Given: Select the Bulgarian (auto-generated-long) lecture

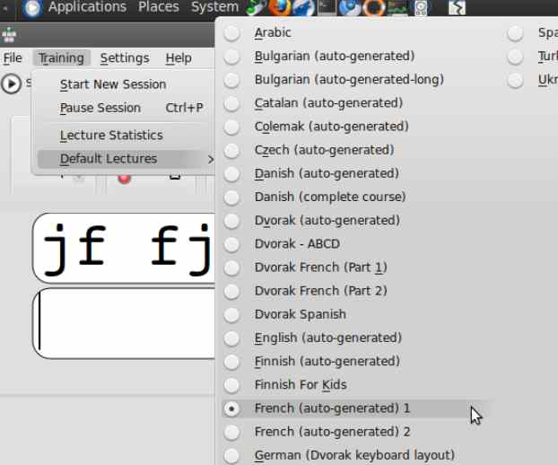Looking at the screenshot, I should tap(356, 80).
